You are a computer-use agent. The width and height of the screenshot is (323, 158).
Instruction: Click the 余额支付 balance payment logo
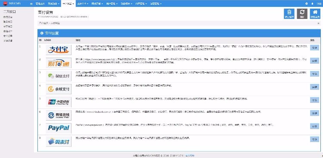(59, 89)
